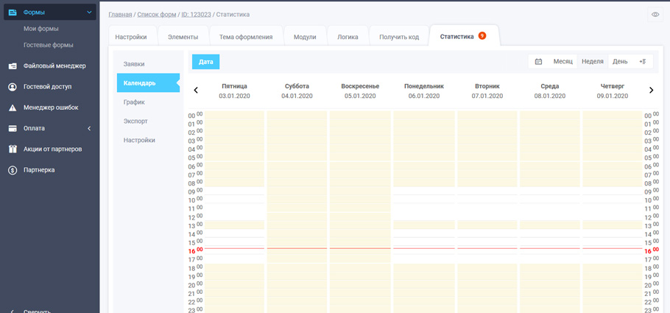The image size is (670, 313).
Task: Click the blue Дата button
Action: pyautogui.click(x=205, y=62)
